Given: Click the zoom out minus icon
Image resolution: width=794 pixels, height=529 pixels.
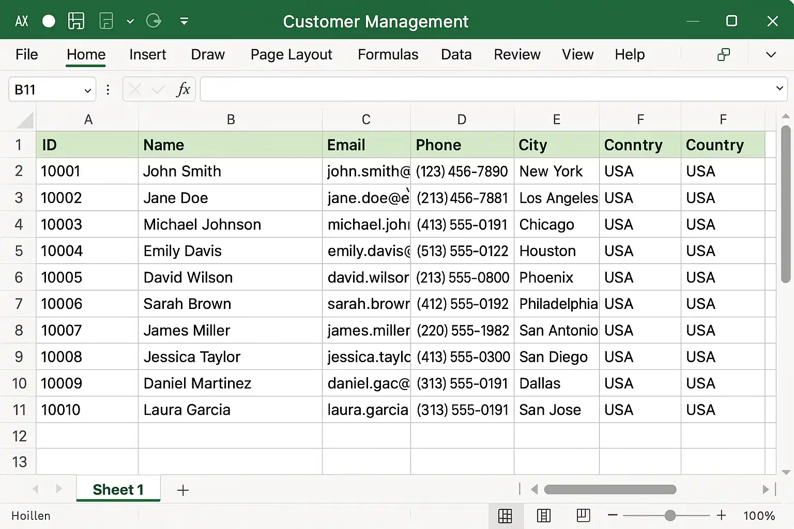Looking at the screenshot, I should pos(613,515).
